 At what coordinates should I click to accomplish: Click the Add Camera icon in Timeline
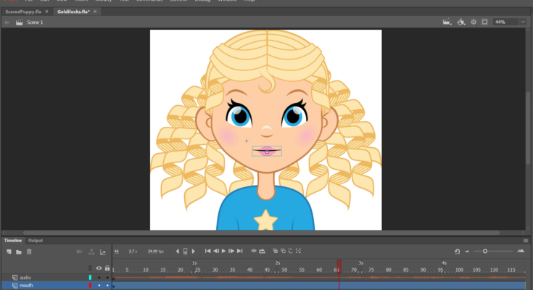[x=79, y=252]
